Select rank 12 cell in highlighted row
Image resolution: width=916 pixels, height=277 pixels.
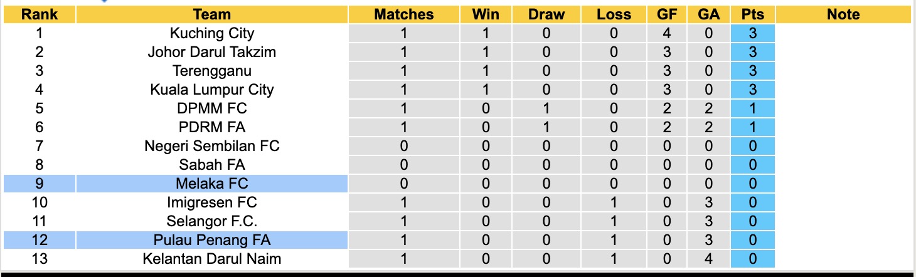click(x=40, y=240)
